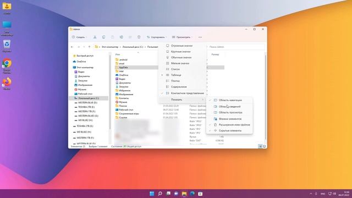The height and width of the screenshot is (198, 352).
Task: Select the Поиски folder
Action: pos(123,106)
